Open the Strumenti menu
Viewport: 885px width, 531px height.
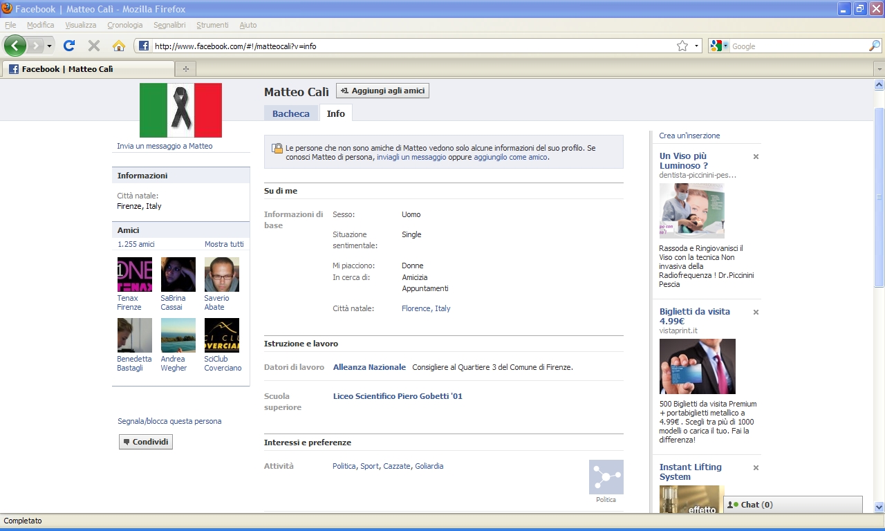(212, 25)
